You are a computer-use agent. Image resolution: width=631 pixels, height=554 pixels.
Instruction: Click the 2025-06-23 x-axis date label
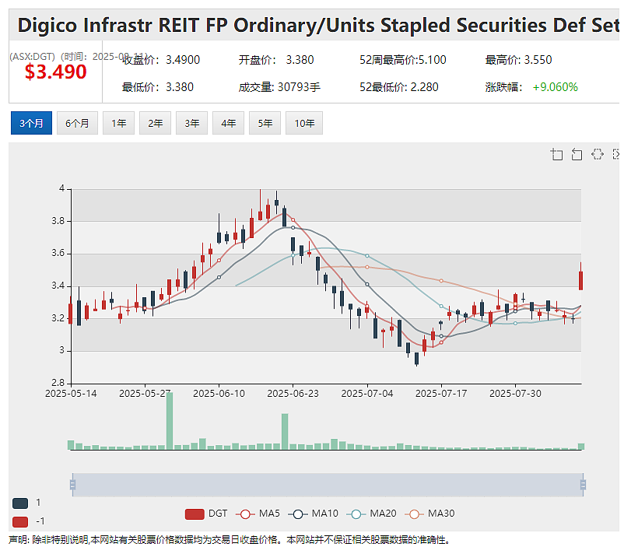293,394
